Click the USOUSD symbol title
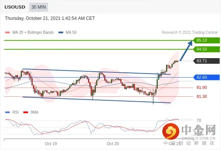The width and height of the screenshot is (221, 150). 15,7
